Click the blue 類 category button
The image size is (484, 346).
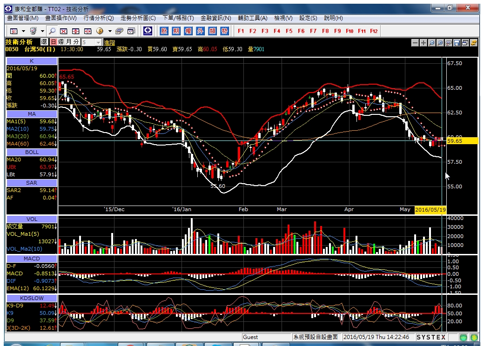[x=212, y=31]
